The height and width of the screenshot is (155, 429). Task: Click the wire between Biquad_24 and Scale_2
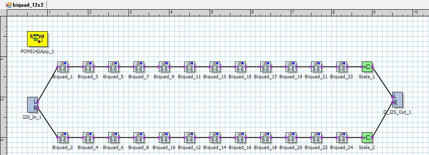click(x=354, y=138)
